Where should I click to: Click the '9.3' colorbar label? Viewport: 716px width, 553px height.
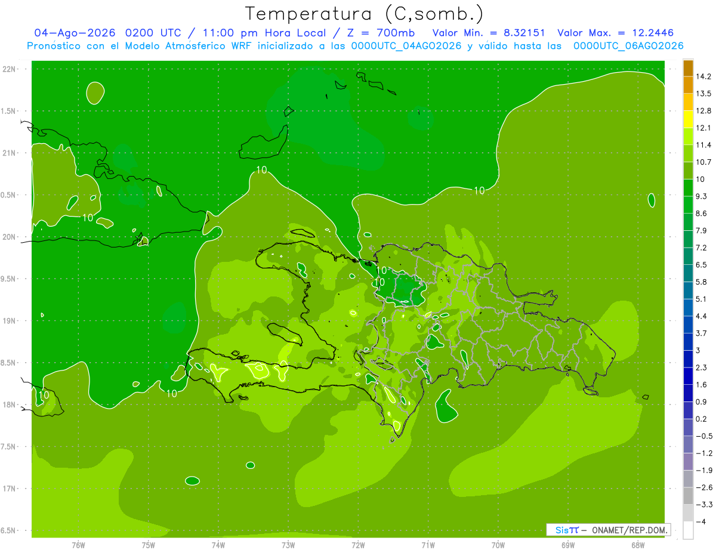pos(701,196)
